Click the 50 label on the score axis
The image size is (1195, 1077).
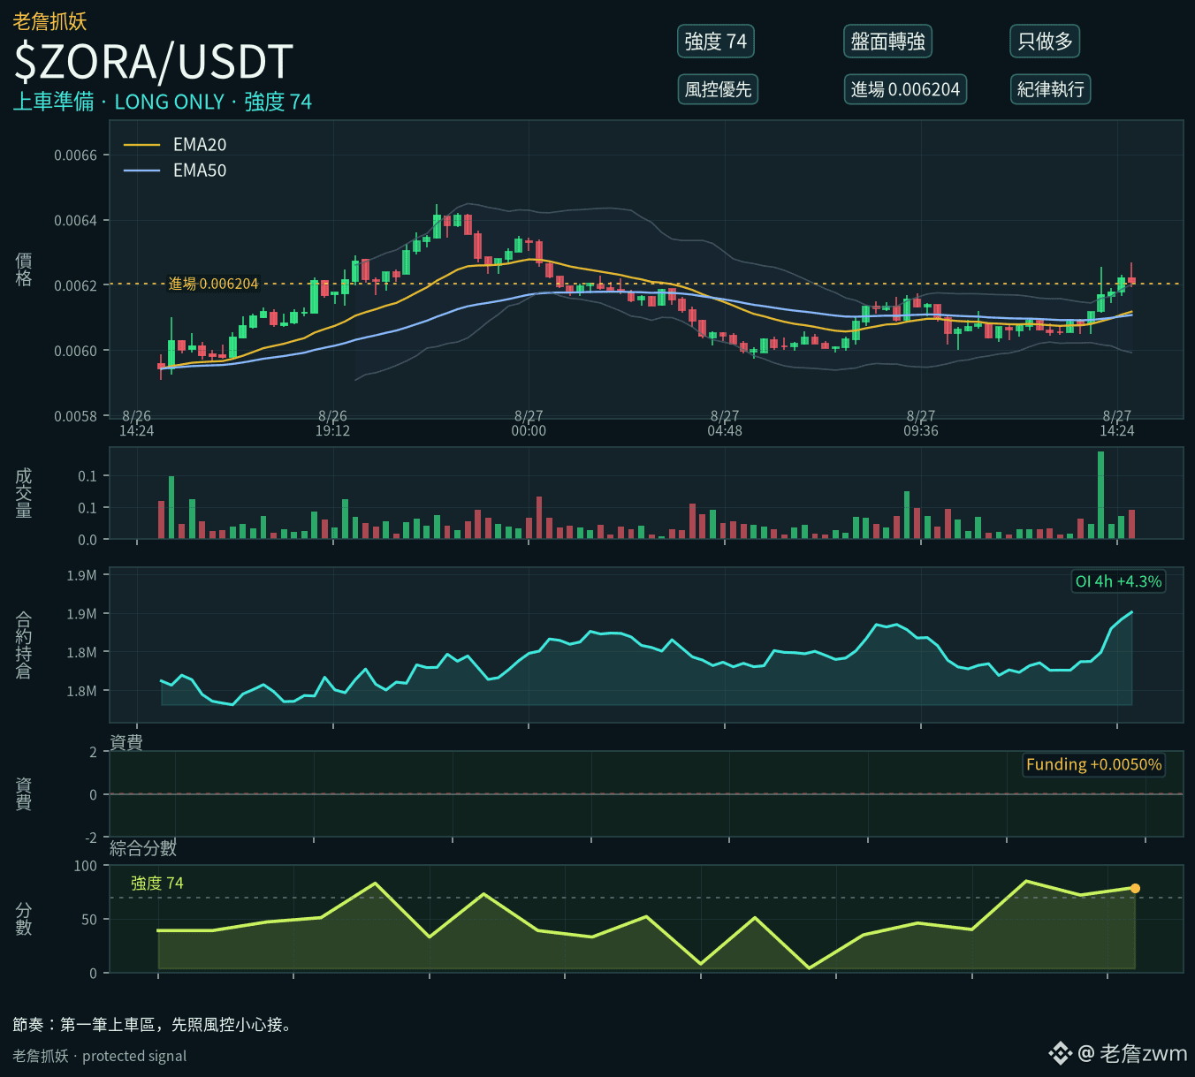pos(89,920)
